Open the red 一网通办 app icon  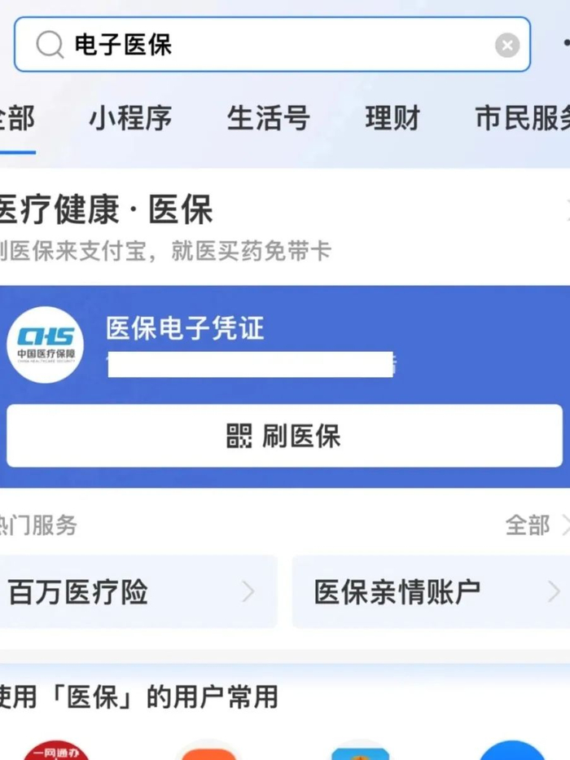coord(56,750)
